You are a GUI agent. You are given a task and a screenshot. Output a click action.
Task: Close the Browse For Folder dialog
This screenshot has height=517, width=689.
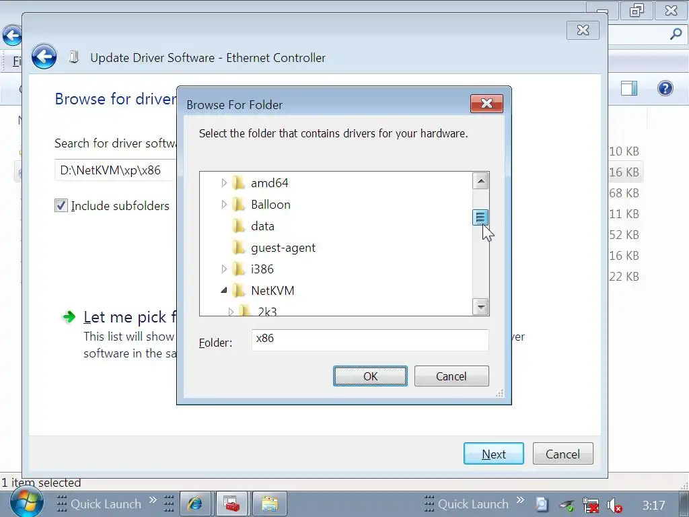[x=486, y=104]
